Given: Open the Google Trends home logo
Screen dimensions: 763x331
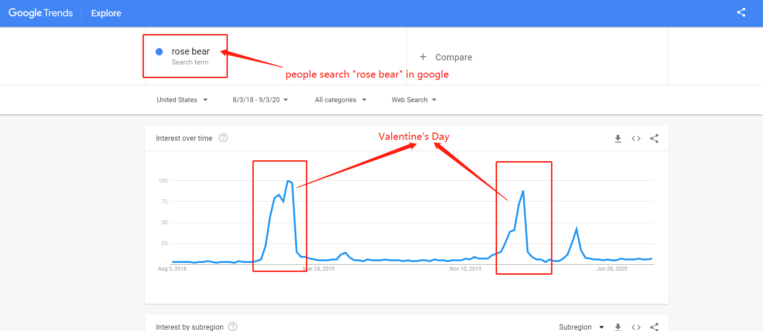Looking at the screenshot, I should pyautogui.click(x=40, y=13).
